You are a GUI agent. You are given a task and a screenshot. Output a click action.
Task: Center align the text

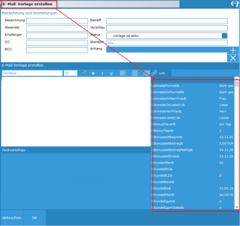point(135,73)
